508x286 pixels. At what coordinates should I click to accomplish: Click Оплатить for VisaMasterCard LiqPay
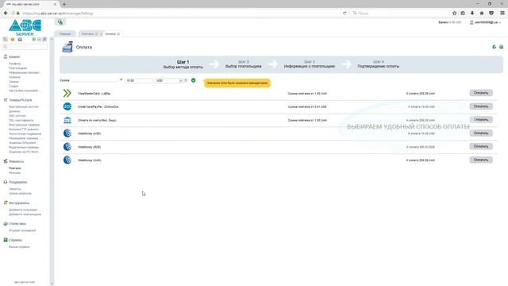[x=481, y=93]
